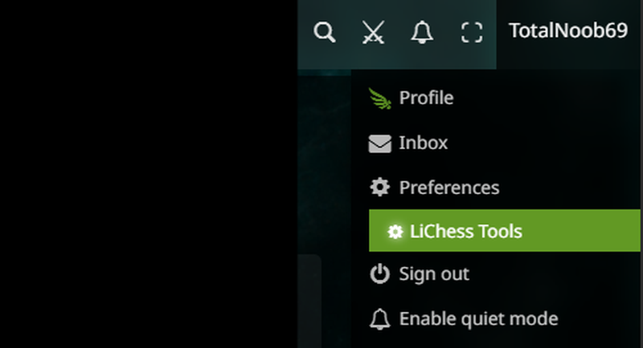This screenshot has width=643, height=348.
Task: Open Preferences from the user menu
Action: [x=449, y=188]
